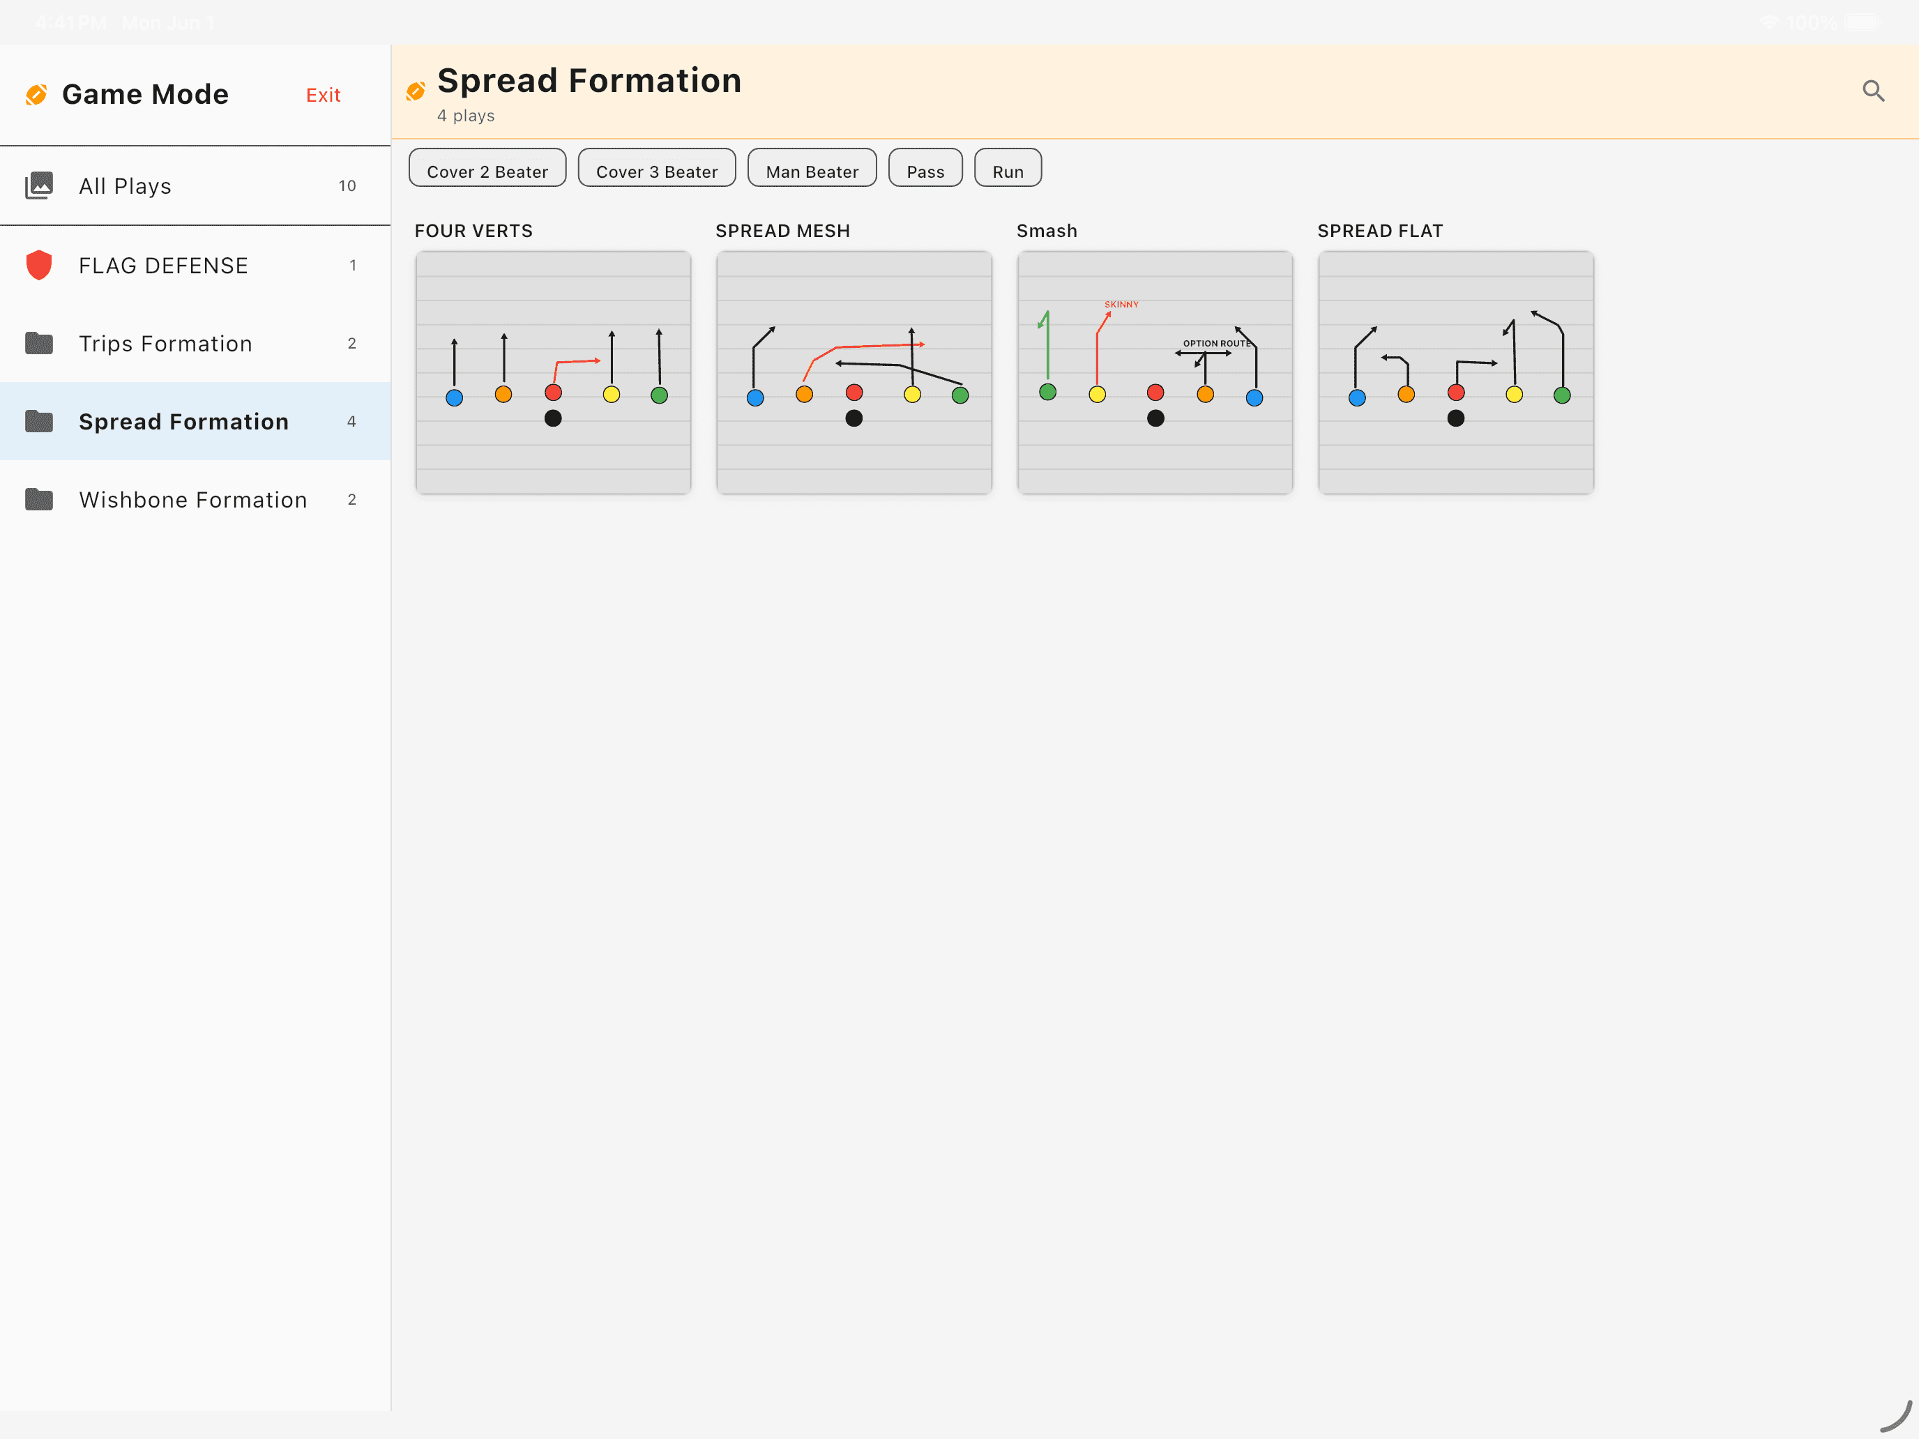The height and width of the screenshot is (1439, 1919).
Task: Click the Wishbone Formation folder icon
Action: point(39,500)
